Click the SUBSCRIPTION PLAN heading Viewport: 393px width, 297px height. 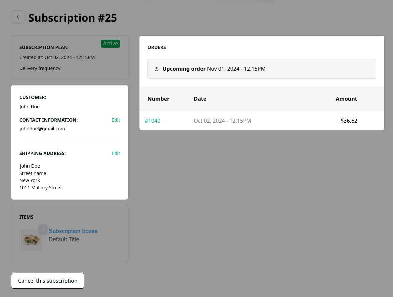pyautogui.click(x=44, y=47)
